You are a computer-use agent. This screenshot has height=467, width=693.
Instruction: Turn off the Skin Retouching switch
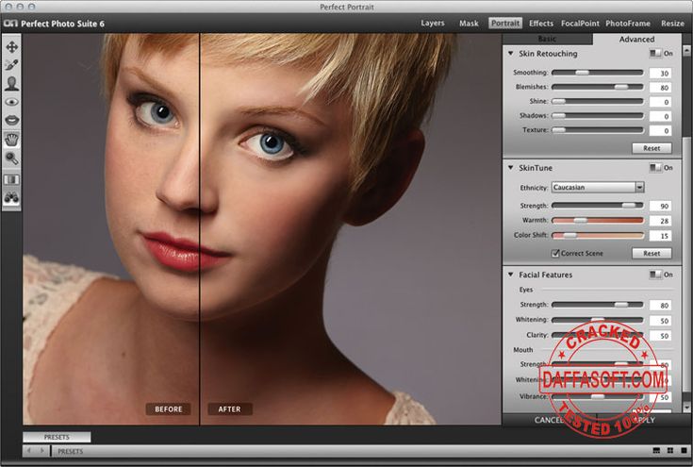[x=655, y=54]
